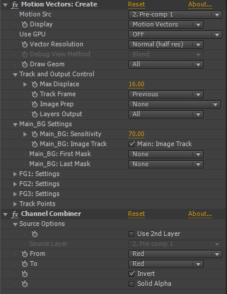Click the Draw Geom stopwatch icon
The width and height of the screenshot is (227, 294).
click(25, 65)
